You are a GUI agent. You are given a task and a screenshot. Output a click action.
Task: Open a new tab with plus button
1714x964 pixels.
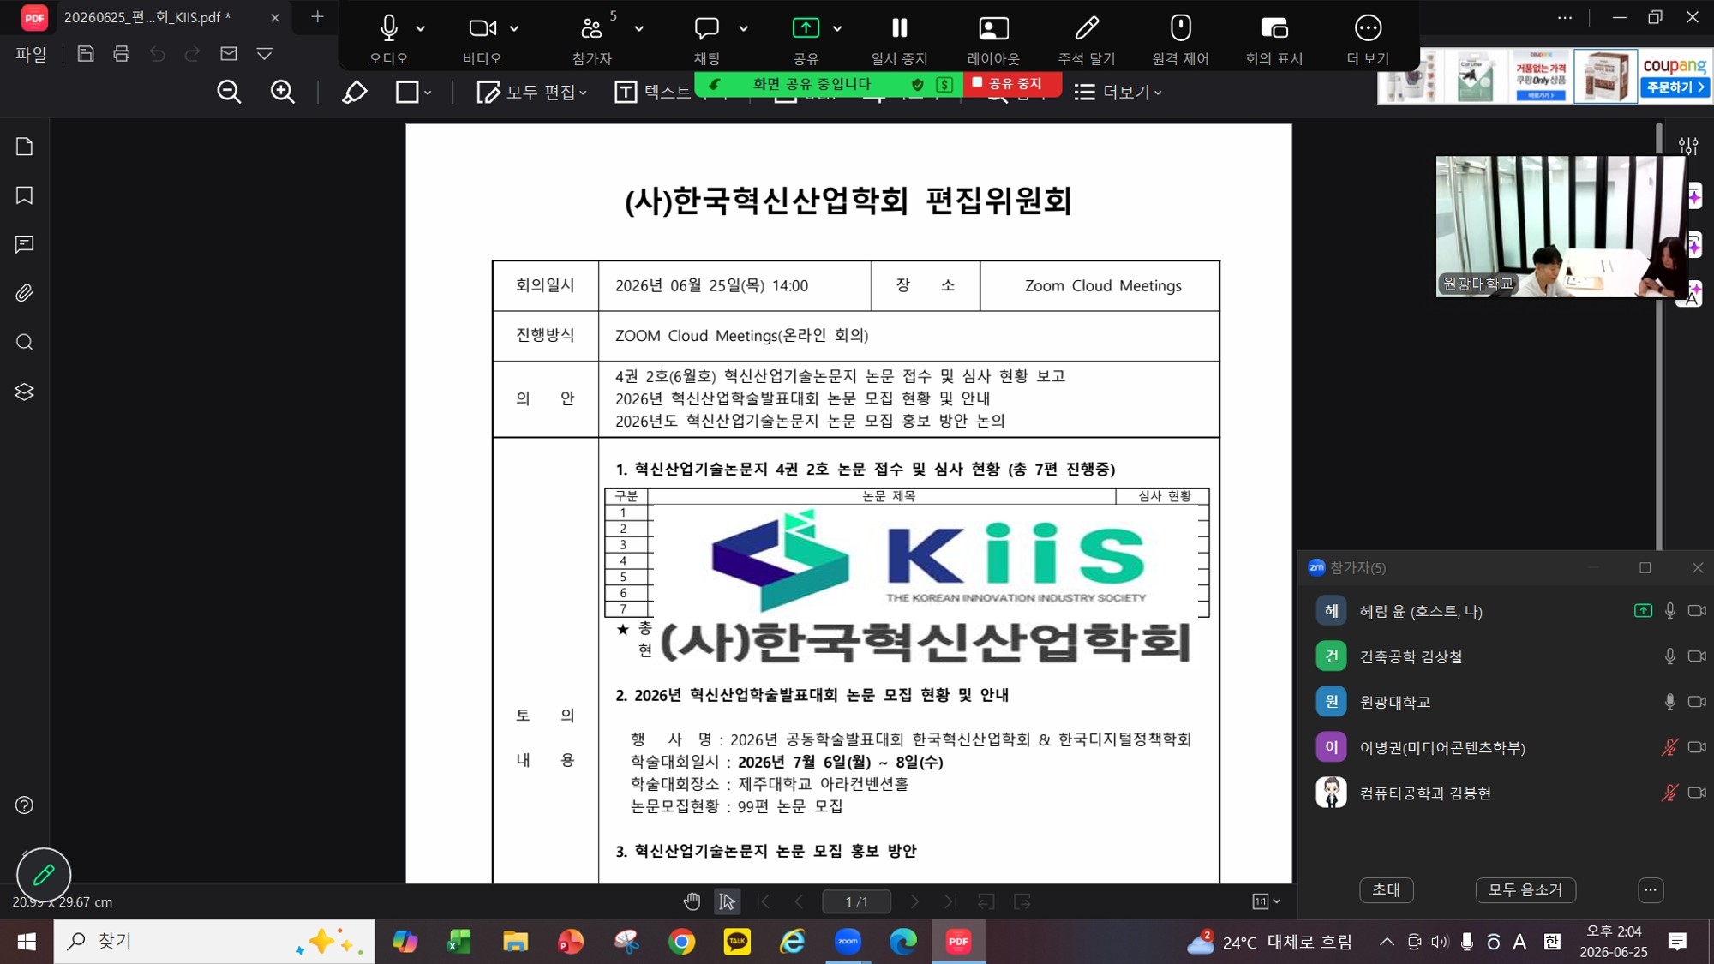tap(317, 16)
